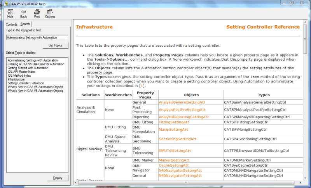The image size is (311, 188).
Task: Open the SectioningSettingAtt link
Action: (178, 139)
